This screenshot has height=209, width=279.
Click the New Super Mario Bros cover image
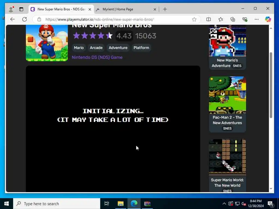point(47,43)
